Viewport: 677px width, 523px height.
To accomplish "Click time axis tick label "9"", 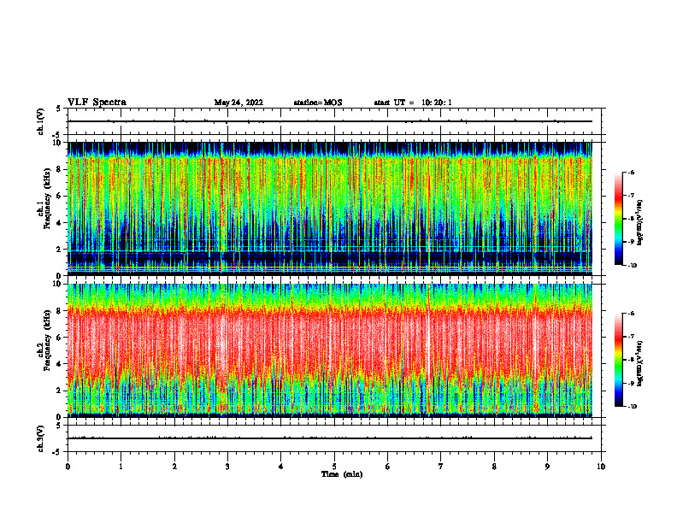I will click(547, 467).
